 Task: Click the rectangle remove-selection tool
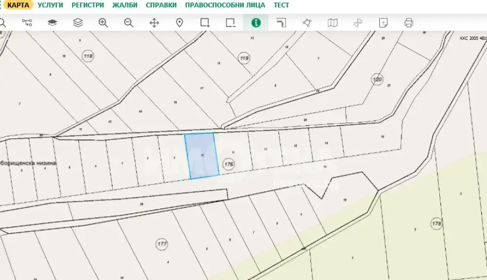(x=230, y=22)
